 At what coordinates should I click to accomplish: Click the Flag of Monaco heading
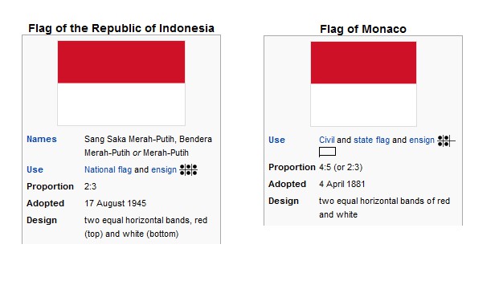coord(363,29)
